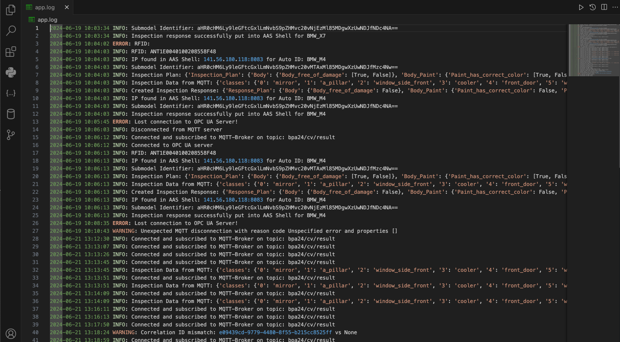Select the app.log editor tab
Viewport: 620px width, 342px height.
(x=47, y=7)
